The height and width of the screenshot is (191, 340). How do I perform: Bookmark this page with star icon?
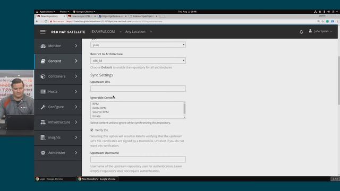point(322,21)
